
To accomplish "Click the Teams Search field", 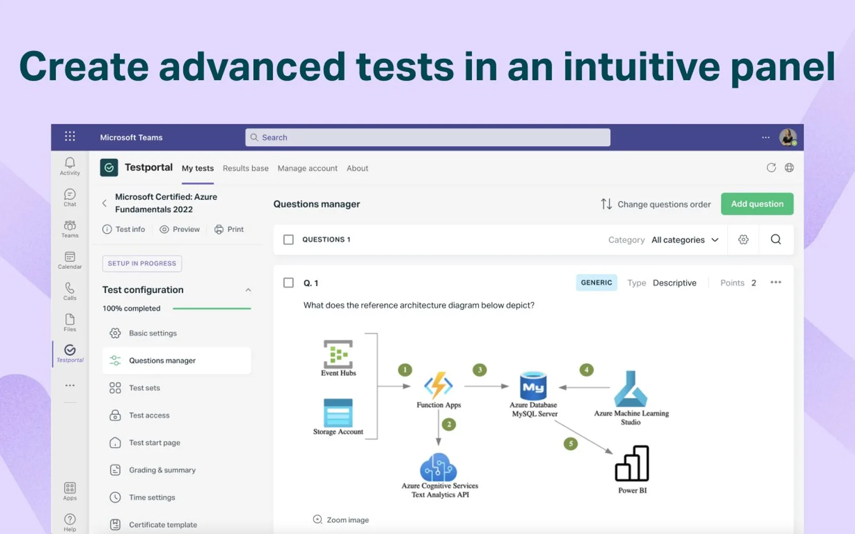I will pyautogui.click(x=428, y=137).
